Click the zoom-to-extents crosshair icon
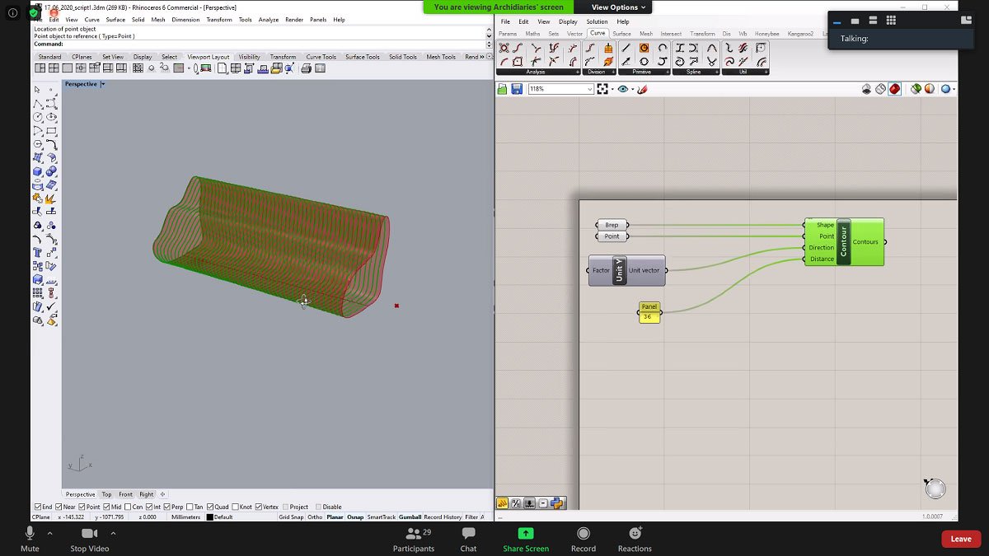This screenshot has height=556, width=989. pos(602,88)
